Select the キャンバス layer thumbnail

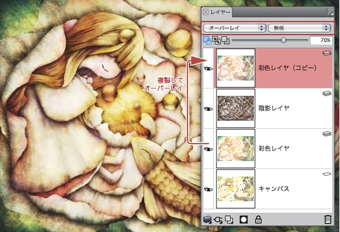tap(236, 189)
